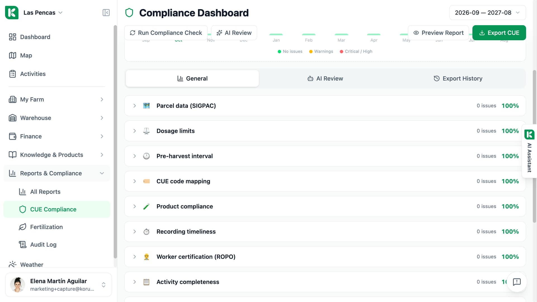
Task: Open Weather in sidebar
Action: (x=57, y=265)
